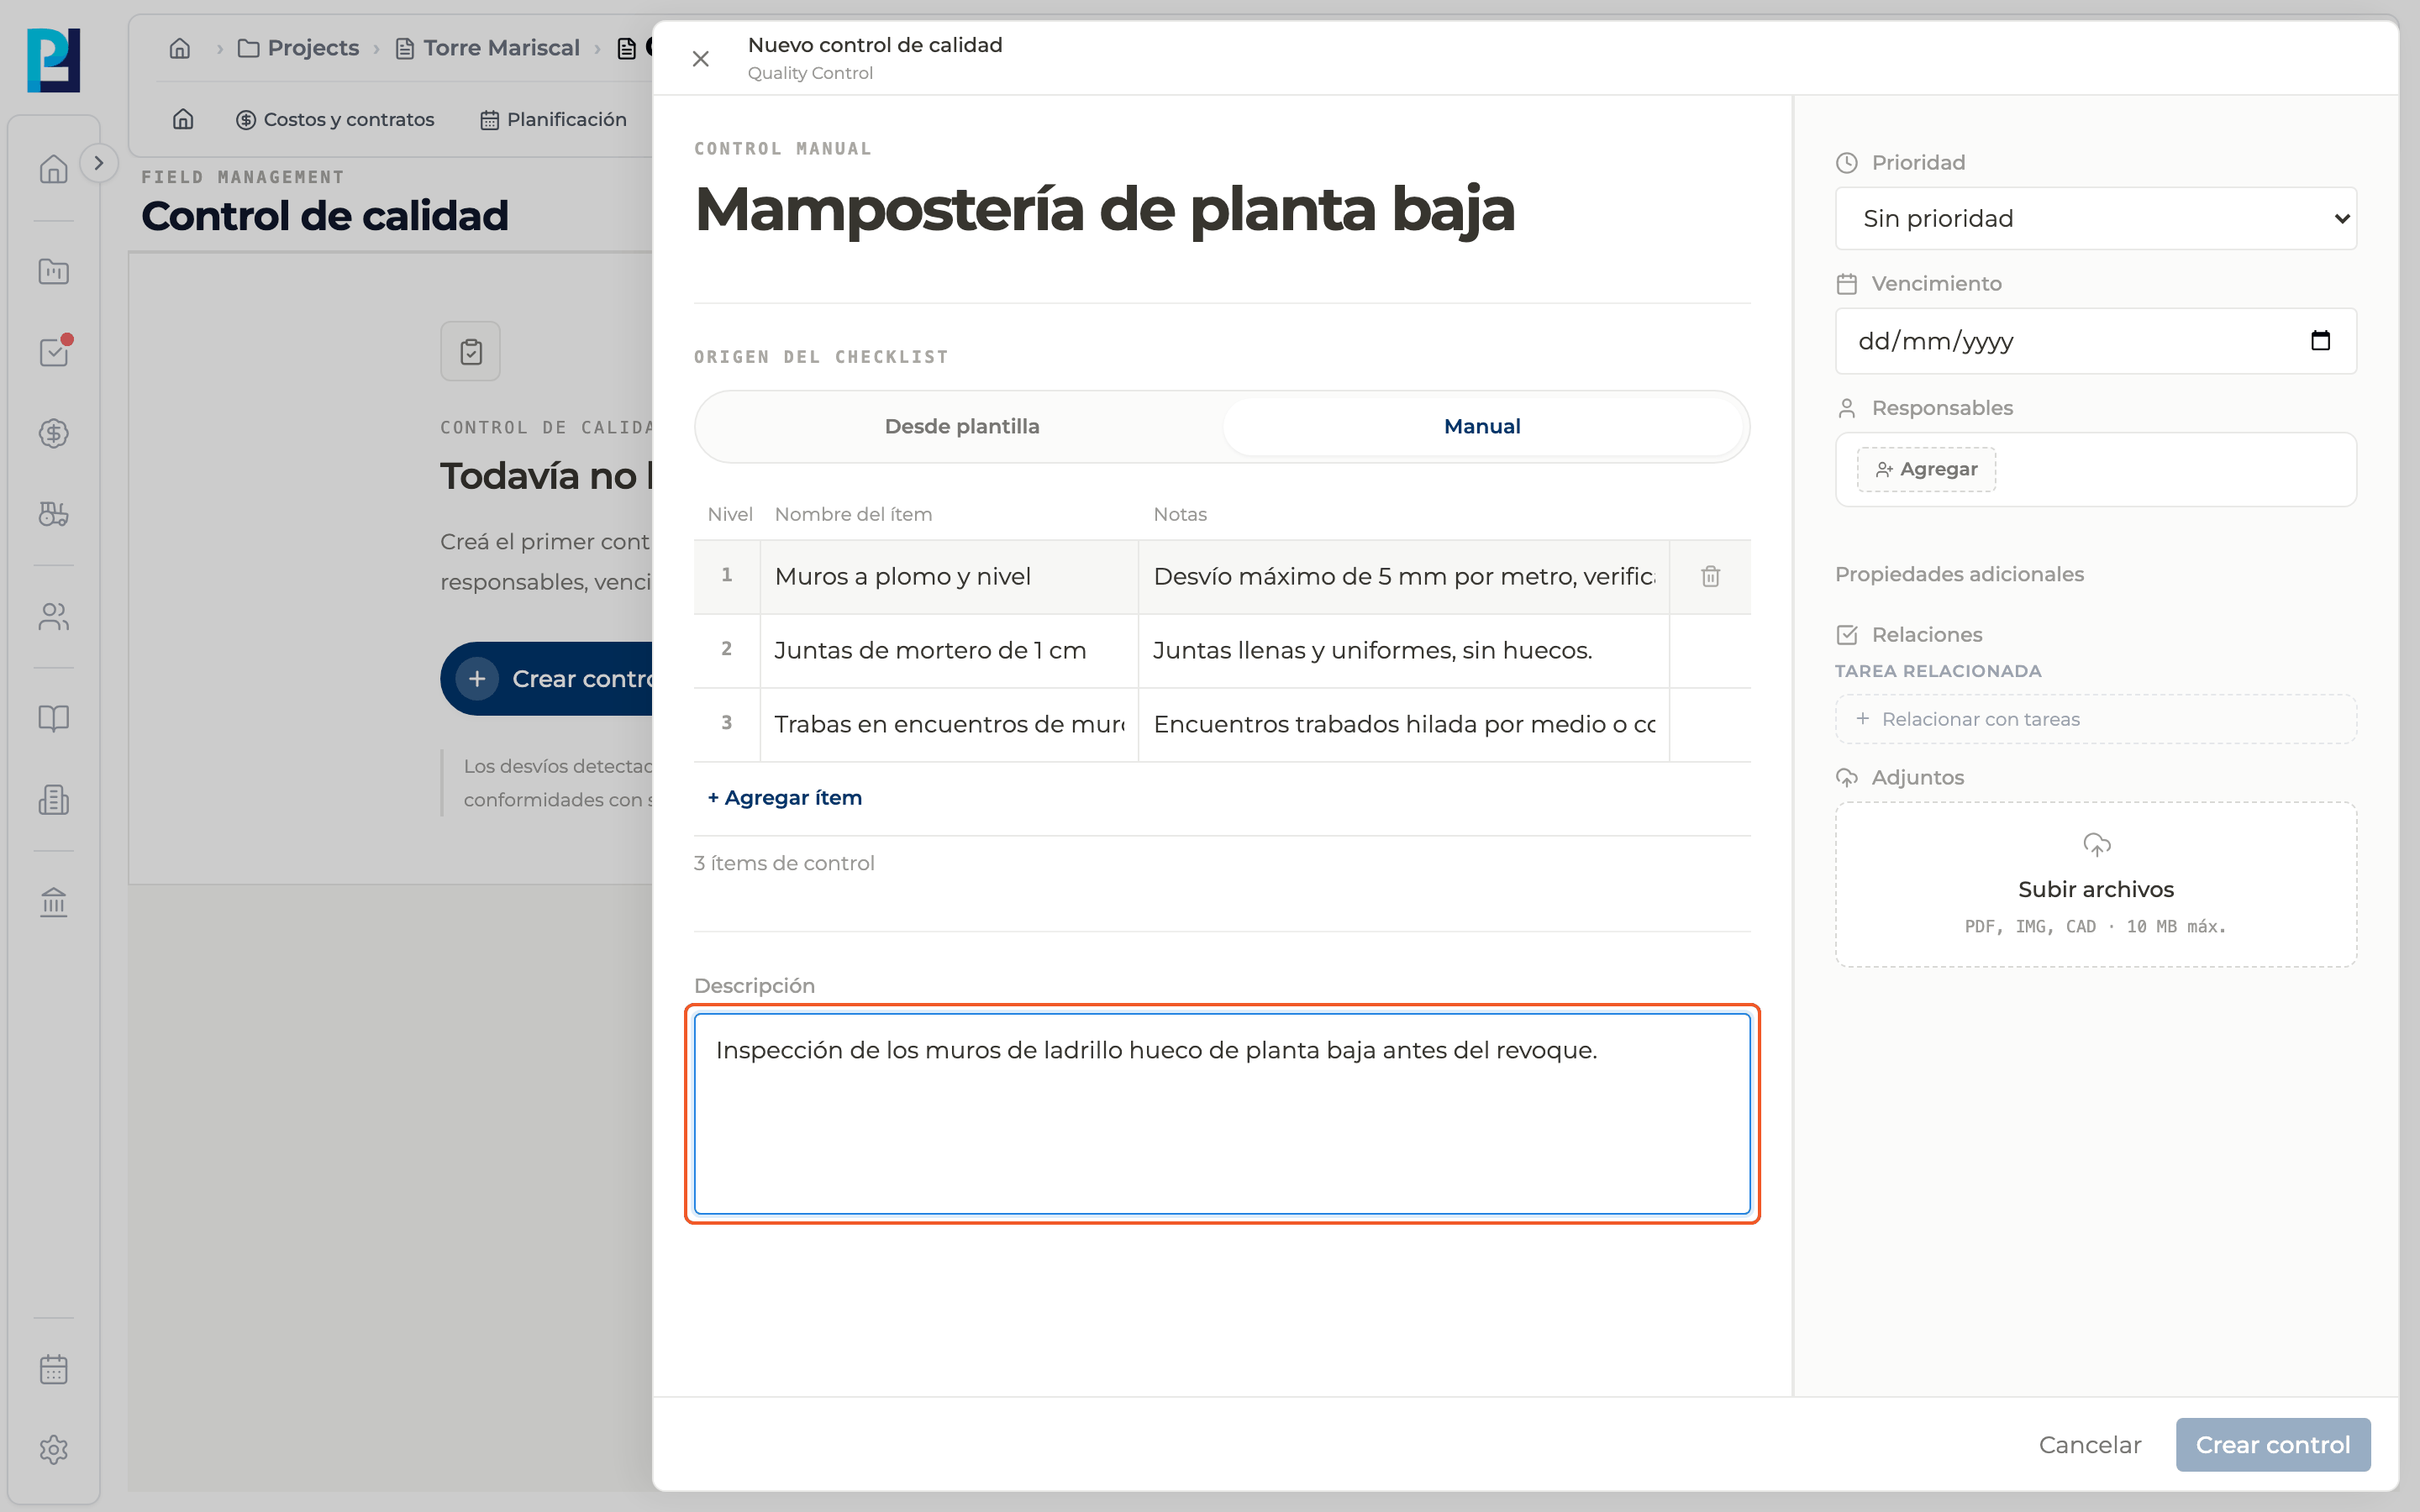Open the calendar icon in the sidebar
The height and width of the screenshot is (1512, 2420).
pyautogui.click(x=54, y=1369)
